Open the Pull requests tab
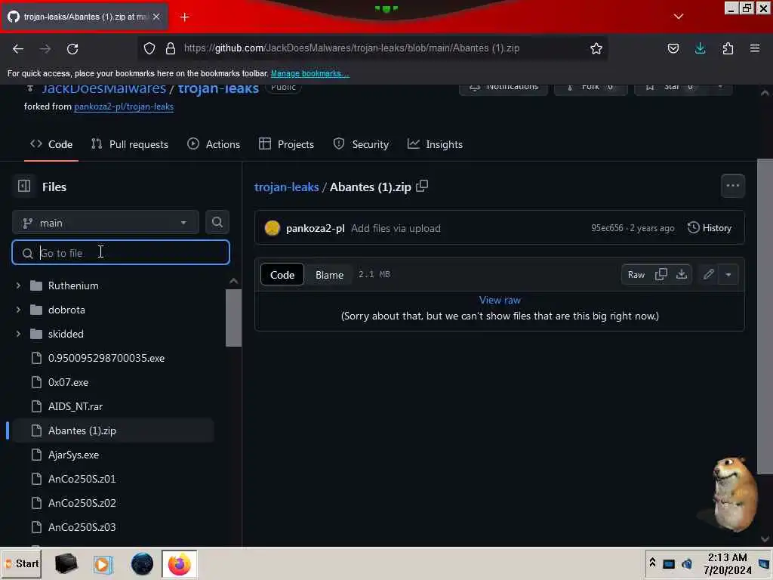This screenshot has width=773, height=580. tap(130, 144)
